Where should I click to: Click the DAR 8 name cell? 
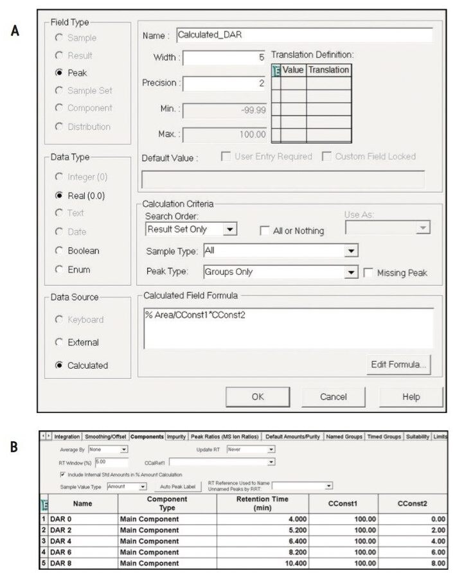[83, 563]
